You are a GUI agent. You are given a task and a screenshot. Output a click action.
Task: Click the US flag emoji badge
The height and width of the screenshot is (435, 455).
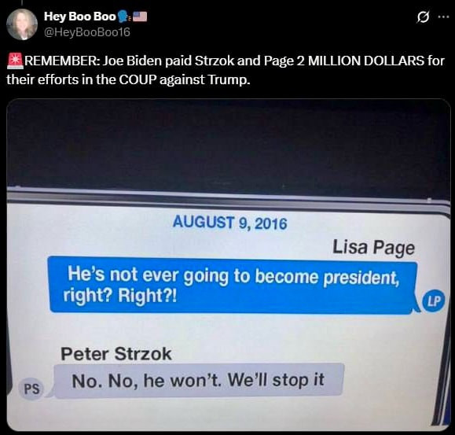(140, 17)
